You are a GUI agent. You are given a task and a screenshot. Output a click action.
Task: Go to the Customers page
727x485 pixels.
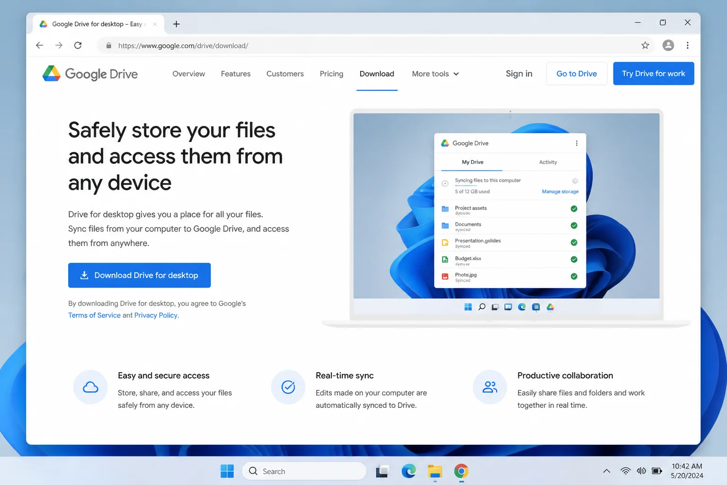point(285,74)
